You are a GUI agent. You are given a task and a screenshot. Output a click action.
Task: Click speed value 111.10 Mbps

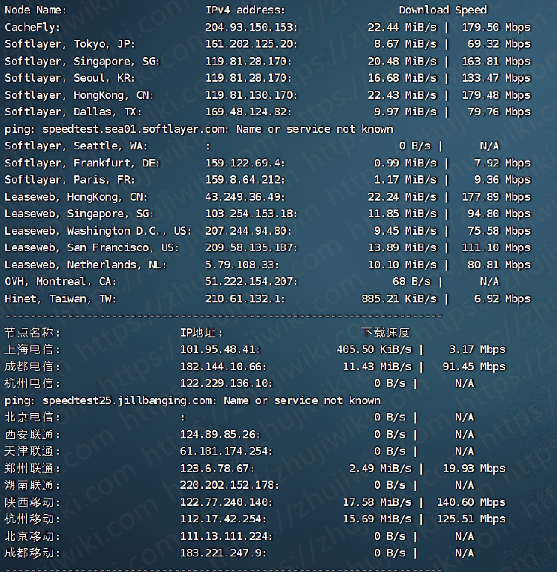(x=496, y=247)
